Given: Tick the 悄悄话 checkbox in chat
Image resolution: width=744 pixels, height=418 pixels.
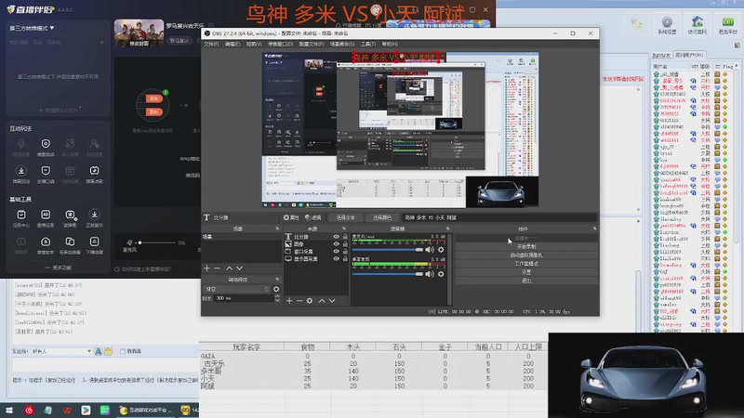Looking at the screenshot, I should tap(123, 351).
